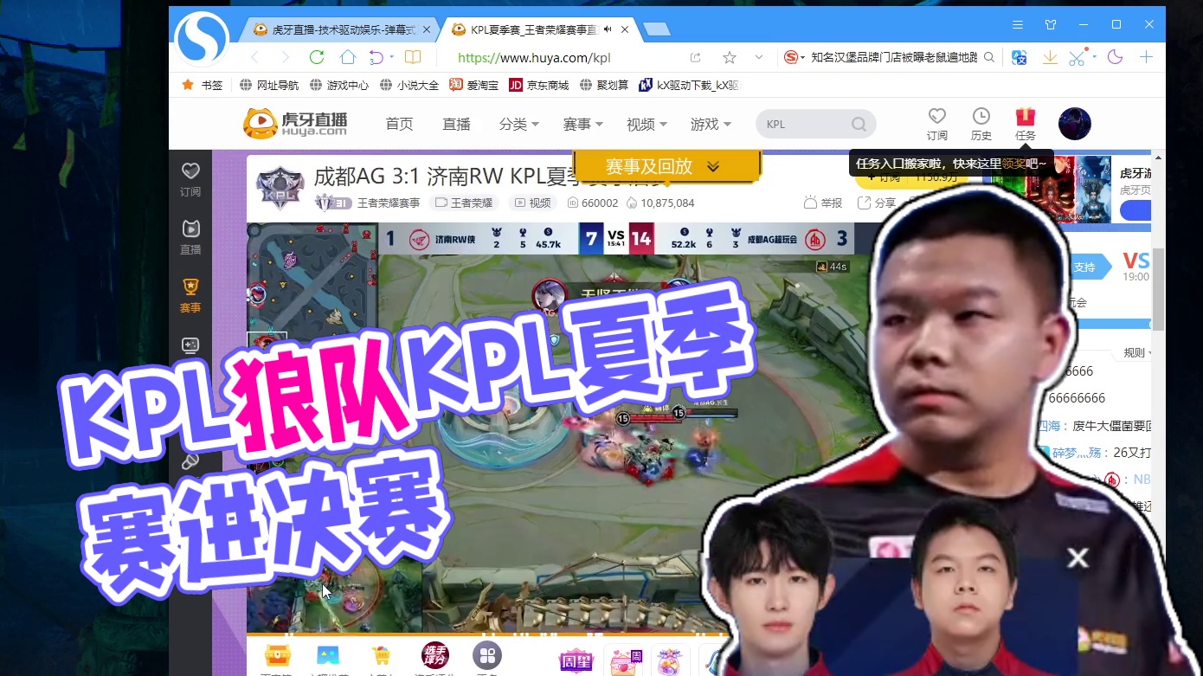Open the 选手评分 player rating icon
The height and width of the screenshot is (676, 1203).
point(435,656)
